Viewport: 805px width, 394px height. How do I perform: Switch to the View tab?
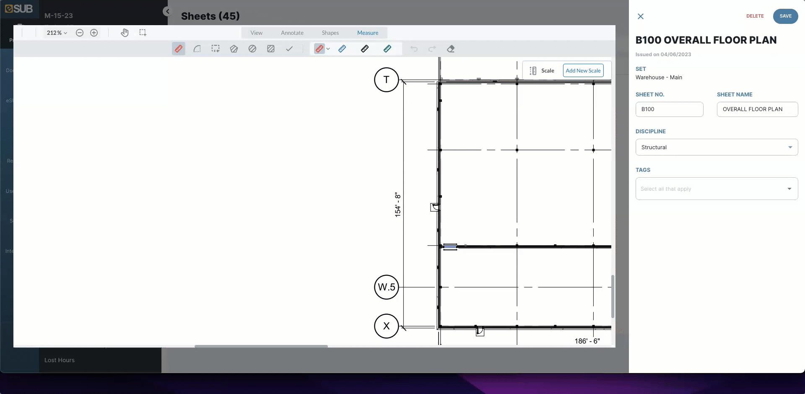point(257,33)
